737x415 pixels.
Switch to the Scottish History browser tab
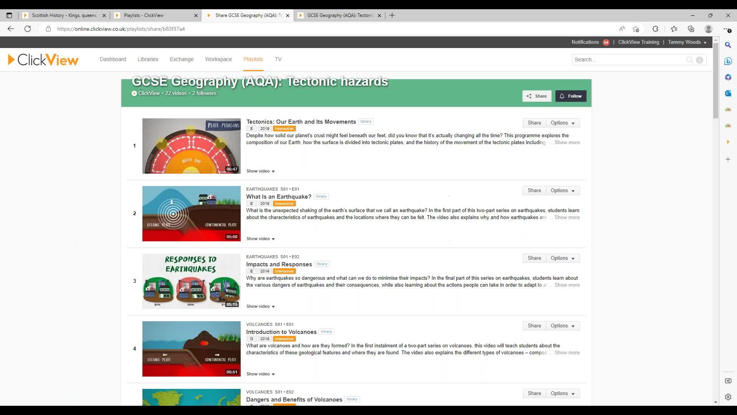tap(64, 15)
